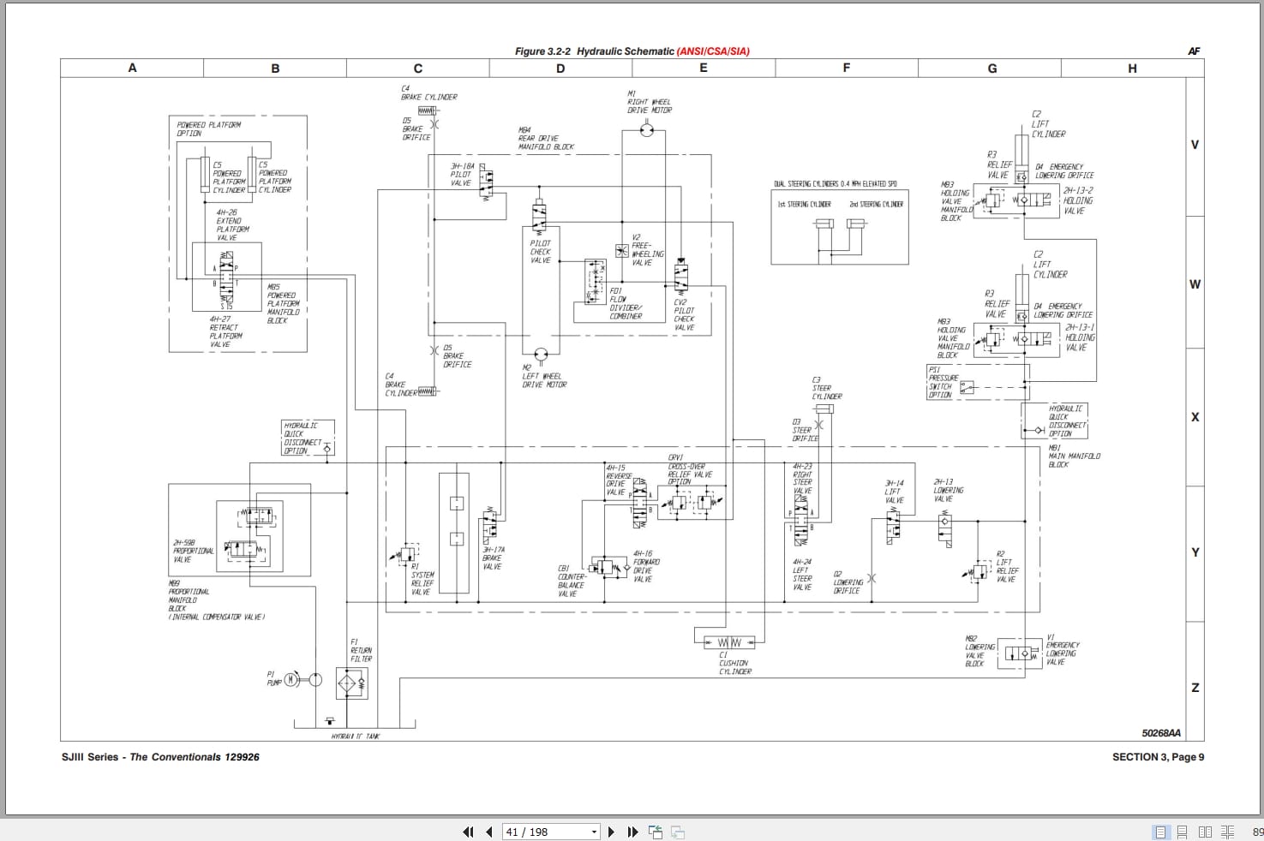Click the figure title 'Hydraulic Schematic'
The image size is (1264, 841).
(625, 51)
